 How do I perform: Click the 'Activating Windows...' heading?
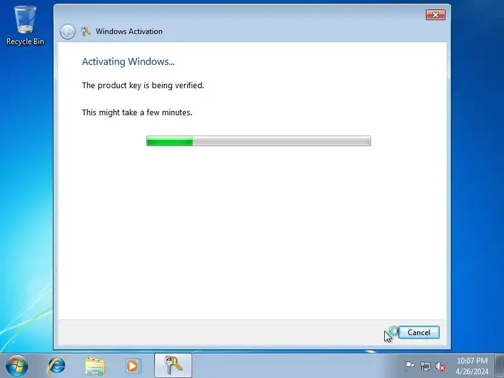coord(129,61)
